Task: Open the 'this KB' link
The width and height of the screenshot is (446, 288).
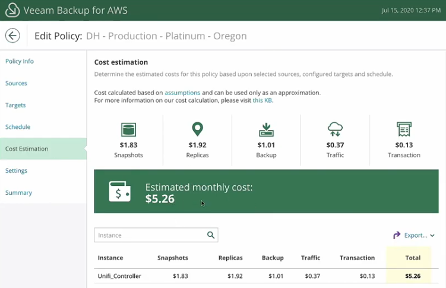Action: coord(262,100)
